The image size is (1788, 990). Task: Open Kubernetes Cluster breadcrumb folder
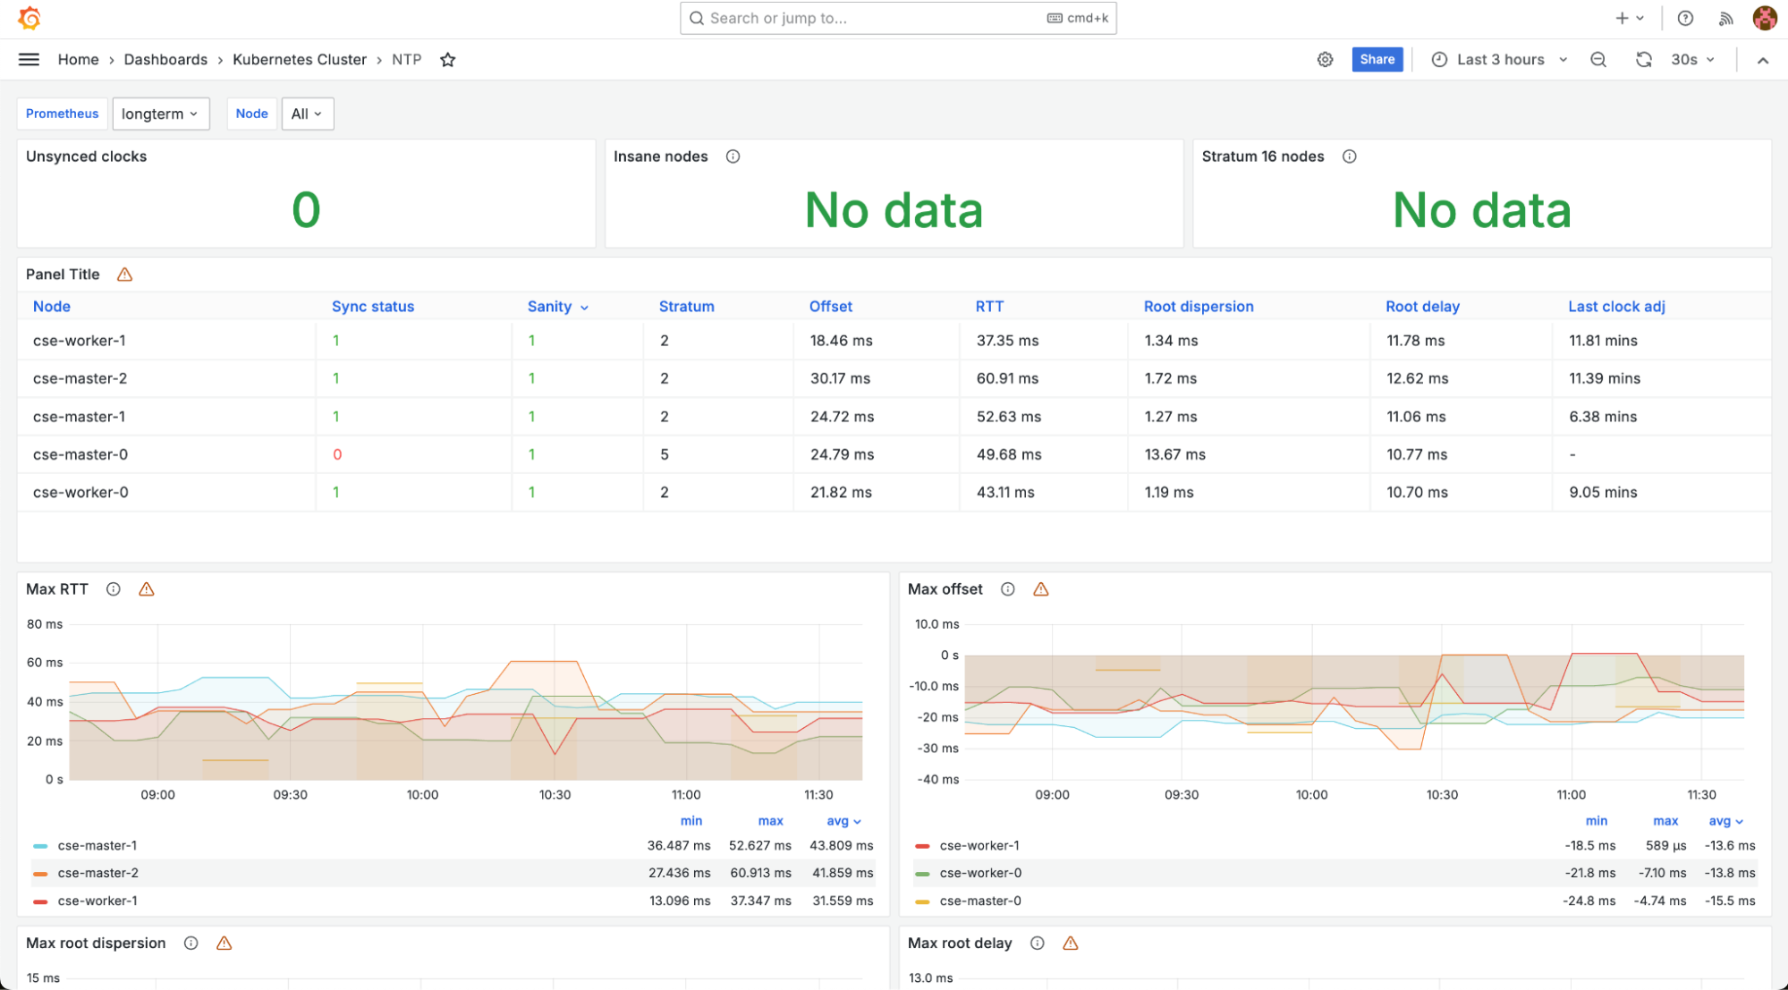300,60
